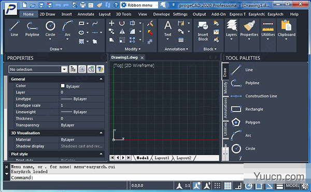Click the Save icon in title bar
311x192 pixels.
[x=41, y=5]
